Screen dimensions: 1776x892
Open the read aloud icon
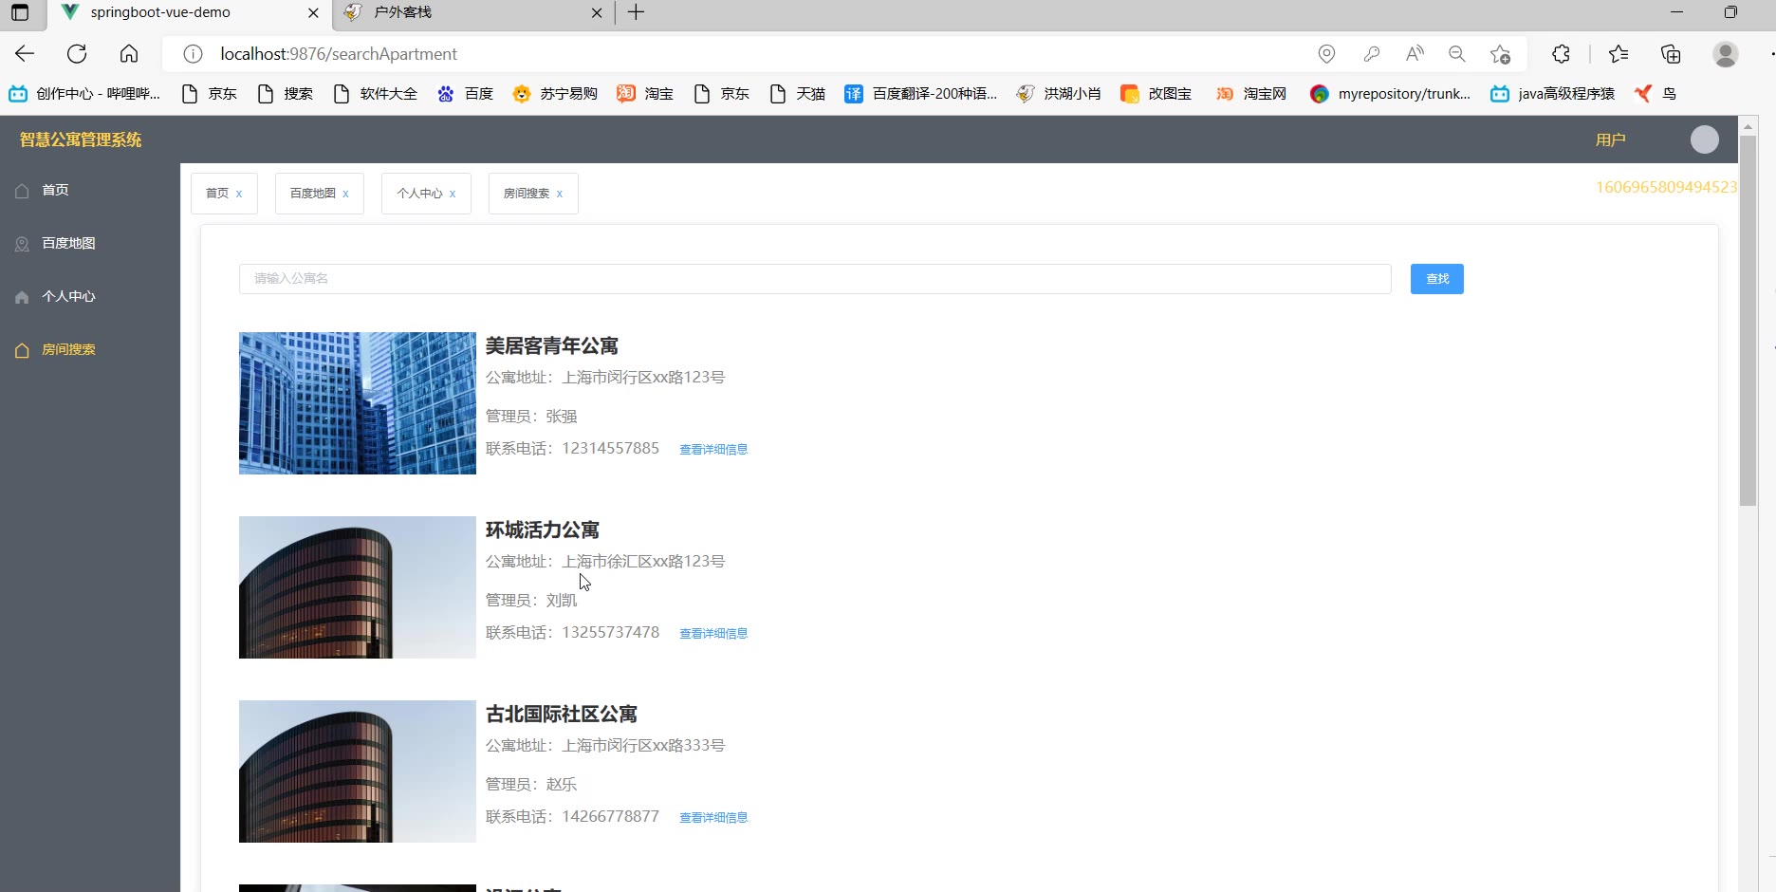(1415, 54)
